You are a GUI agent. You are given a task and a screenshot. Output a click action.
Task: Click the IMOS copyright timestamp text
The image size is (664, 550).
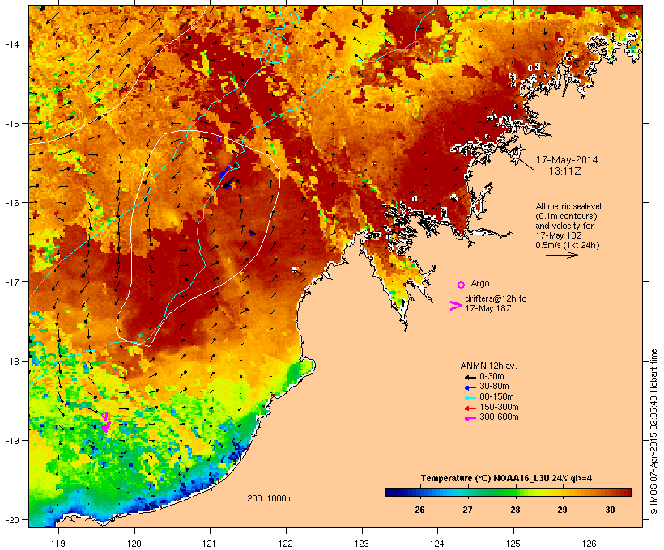(653, 432)
